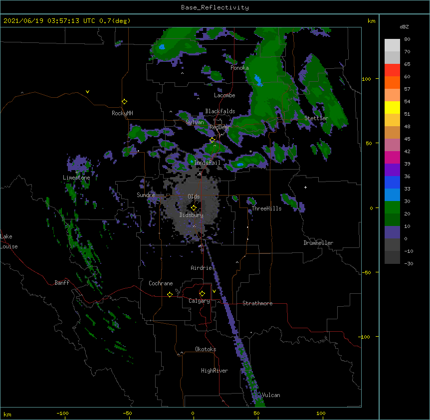Click the yellow V marker east of Calgary
Viewport: 430px width, 420px height.
click(214, 291)
